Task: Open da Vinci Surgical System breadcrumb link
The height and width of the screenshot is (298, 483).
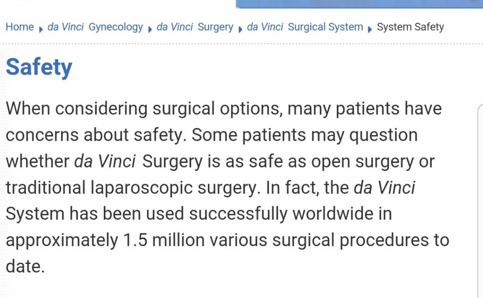Action: pyautogui.click(x=305, y=27)
